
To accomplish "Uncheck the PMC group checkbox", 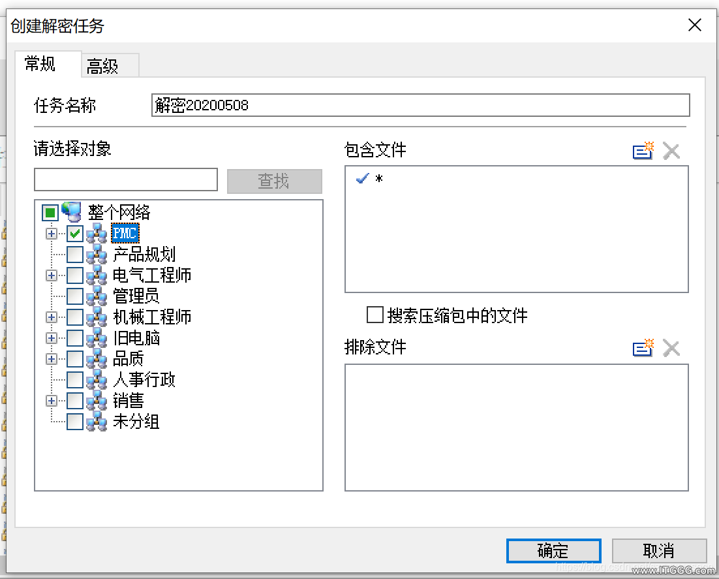I will pyautogui.click(x=75, y=234).
